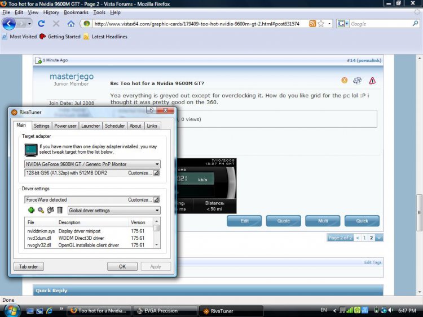Launch Internet Explorer from quick launch
Image resolution: width=423 pixels, height=317 pixels.
[x=49, y=311]
